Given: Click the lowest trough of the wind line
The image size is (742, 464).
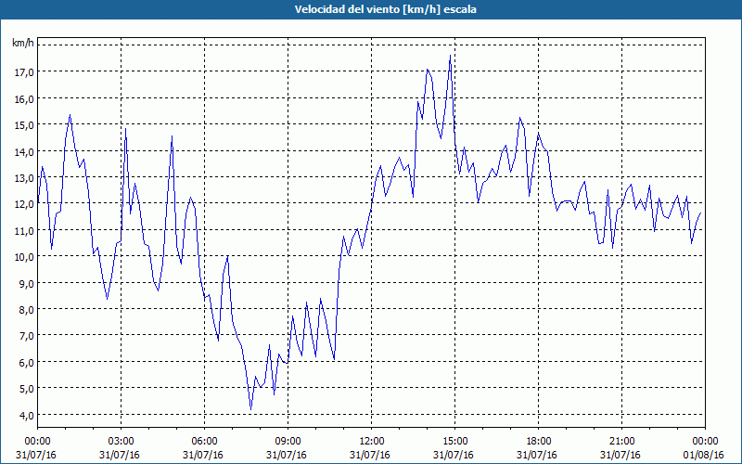Looking at the screenshot, I should pyautogui.click(x=250, y=409).
